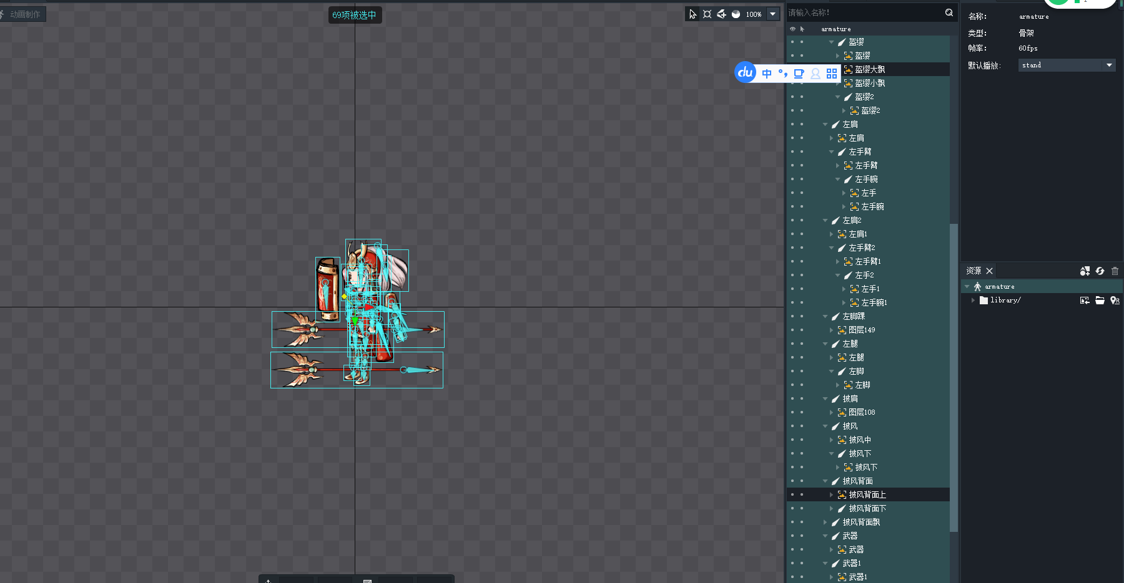Collapse the 左肩 bone node
The height and width of the screenshot is (583, 1124).
pyautogui.click(x=826, y=125)
